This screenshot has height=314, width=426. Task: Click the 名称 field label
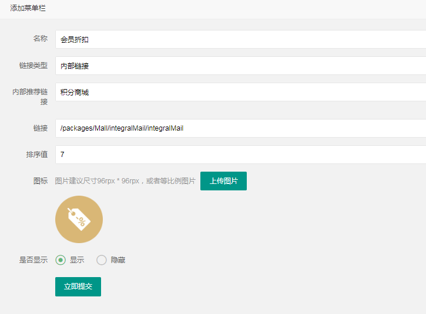[x=41, y=39]
